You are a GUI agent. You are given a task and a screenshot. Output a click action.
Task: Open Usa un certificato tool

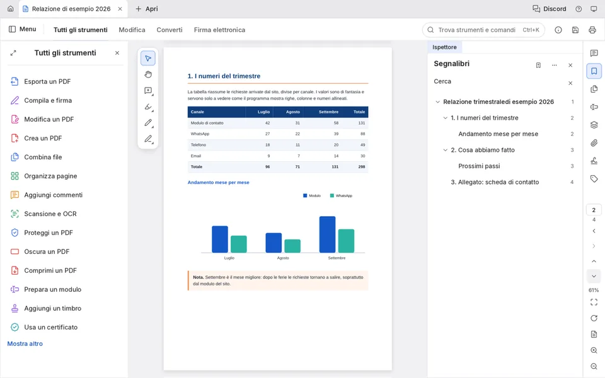click(43, 327)
